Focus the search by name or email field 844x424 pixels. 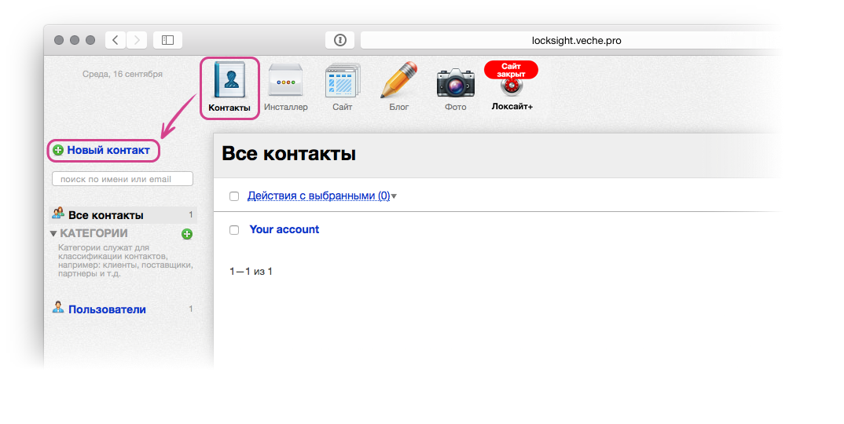pyautogui.click(x=122, y=179)
